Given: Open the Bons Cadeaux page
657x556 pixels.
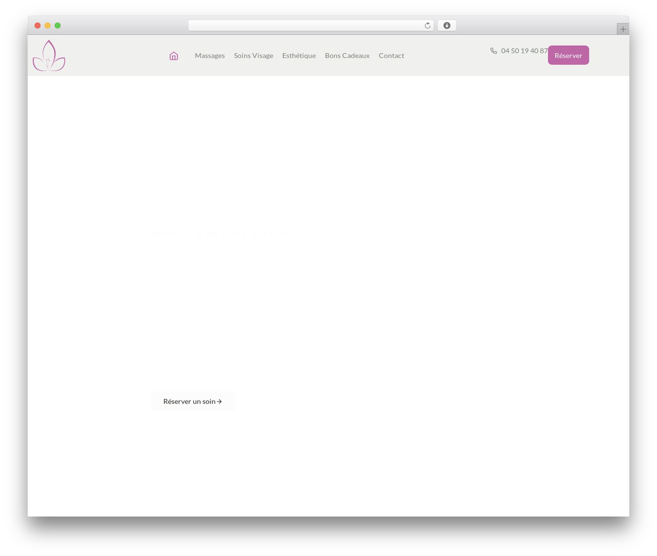Looking at the screenshot, I should (347, 55).
